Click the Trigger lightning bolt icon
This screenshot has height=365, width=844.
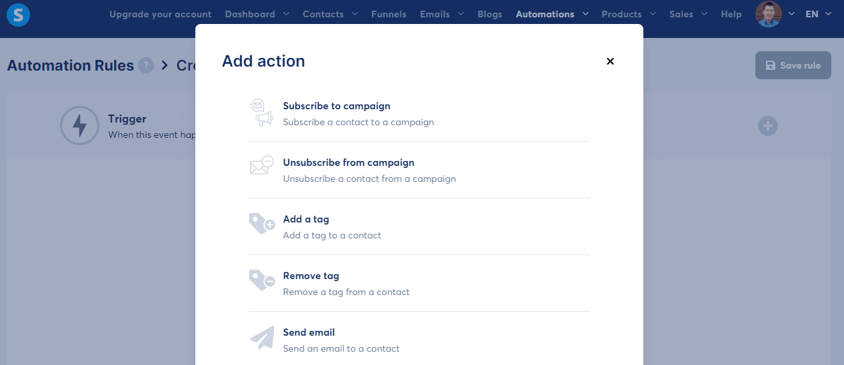(79, 125)
